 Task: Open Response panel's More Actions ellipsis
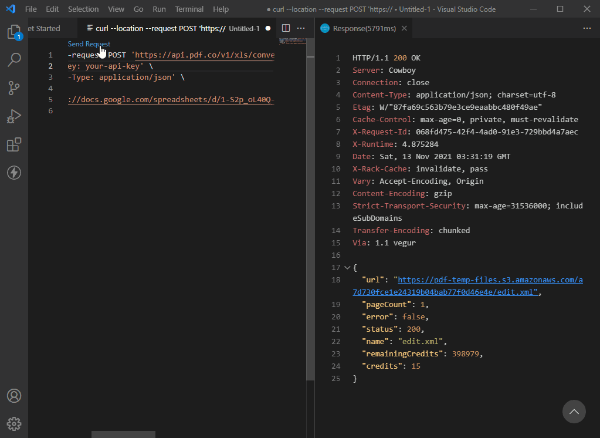click(587, 28)
